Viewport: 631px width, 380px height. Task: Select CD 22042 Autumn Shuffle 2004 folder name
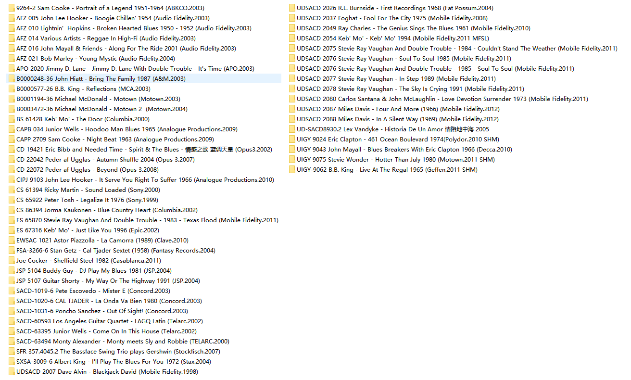tap(105, 160)
